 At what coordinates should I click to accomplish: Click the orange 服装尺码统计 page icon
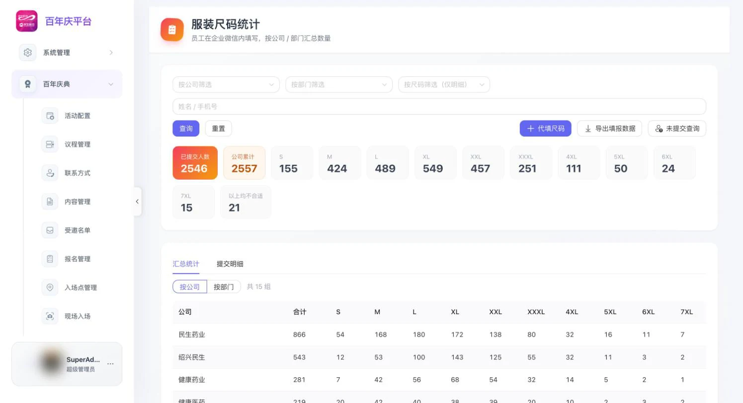click(x=172, y=30)
